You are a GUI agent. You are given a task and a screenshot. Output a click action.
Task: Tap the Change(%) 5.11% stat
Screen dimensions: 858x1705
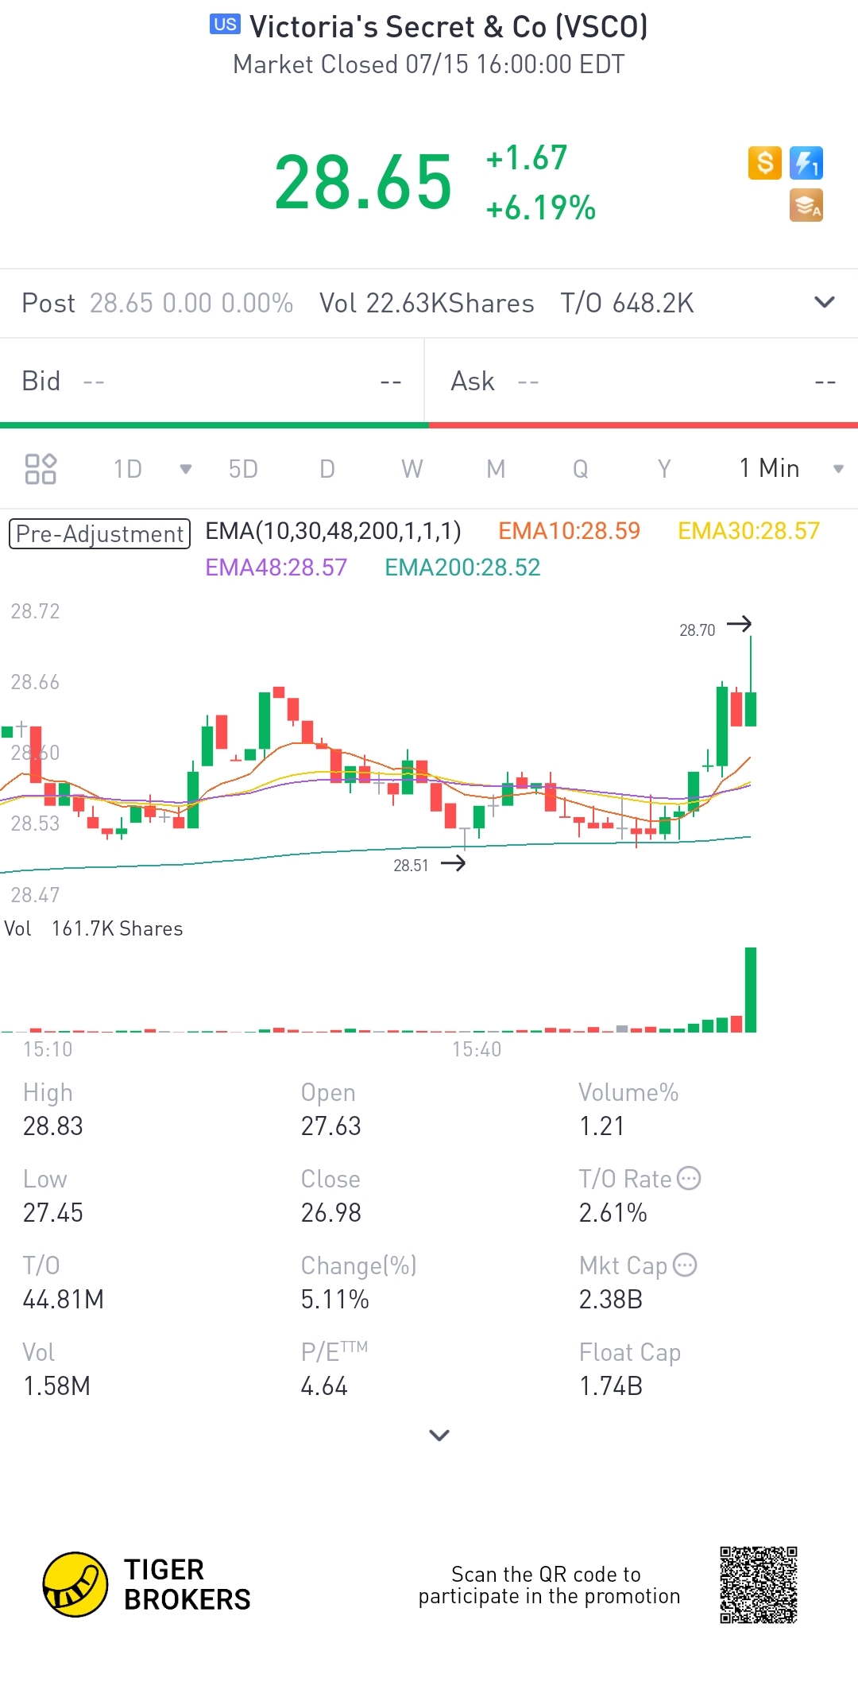point(358,1283)
